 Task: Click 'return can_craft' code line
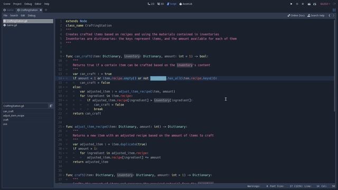[x=87, y=113]
